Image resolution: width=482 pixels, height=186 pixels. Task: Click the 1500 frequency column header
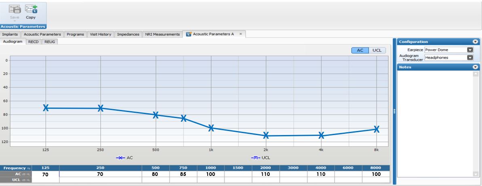click(x=238, y=168)
